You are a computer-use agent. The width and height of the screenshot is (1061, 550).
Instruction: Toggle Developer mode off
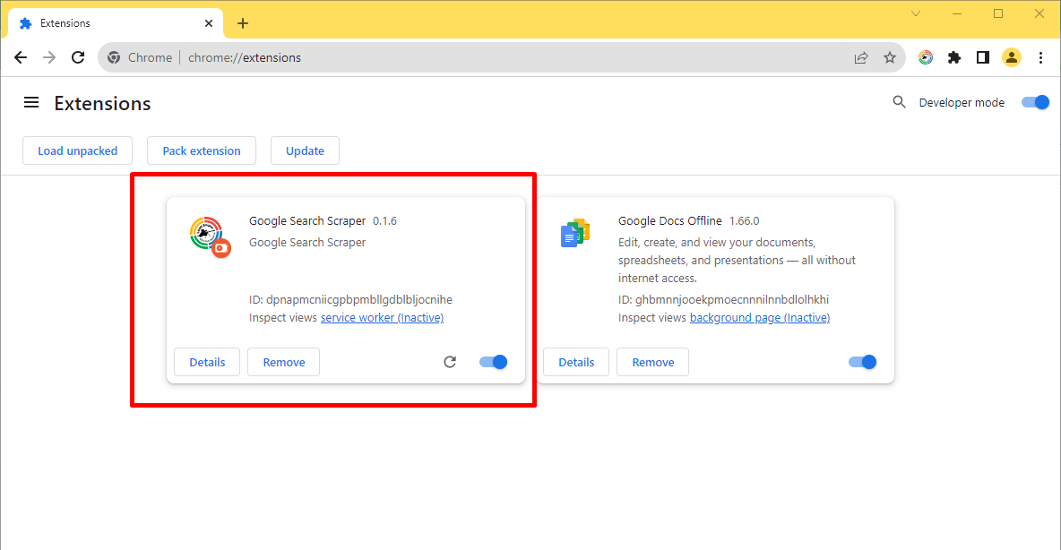(x=1034, y=102)
